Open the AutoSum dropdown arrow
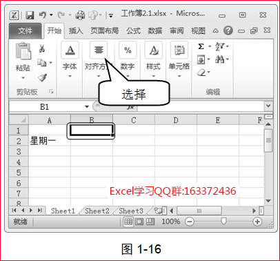The width and height of the screenshot is (280, 261). (209, 46)
